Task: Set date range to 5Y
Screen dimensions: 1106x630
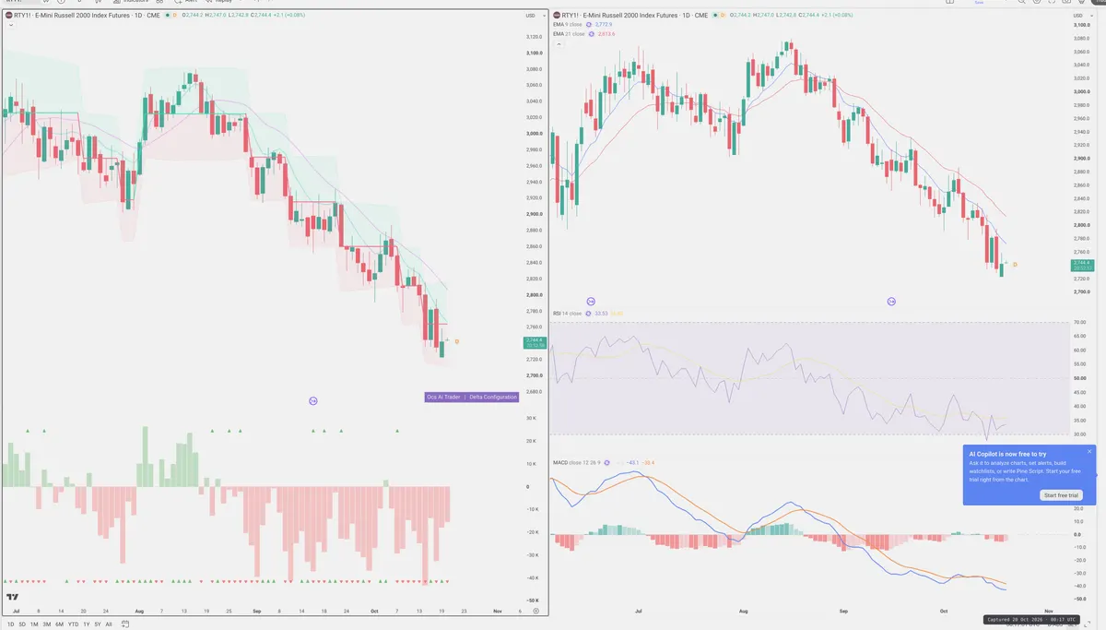Action: point(98,624)
